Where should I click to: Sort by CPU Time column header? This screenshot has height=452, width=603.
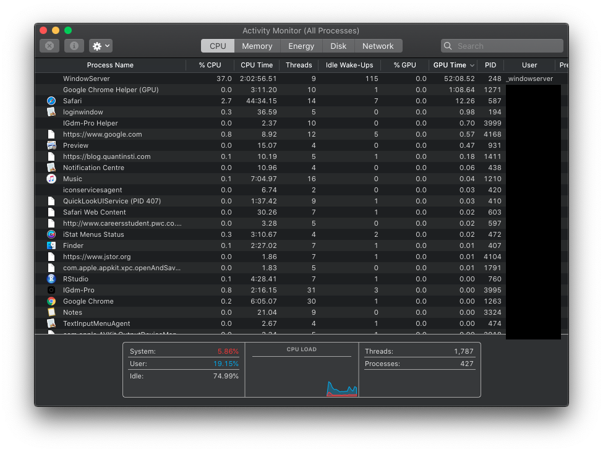click(257, 65)
